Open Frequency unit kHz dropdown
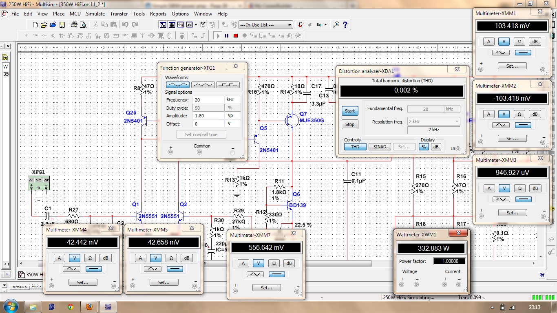Screen dimensions: 557x313 click(x=233, y=100)
